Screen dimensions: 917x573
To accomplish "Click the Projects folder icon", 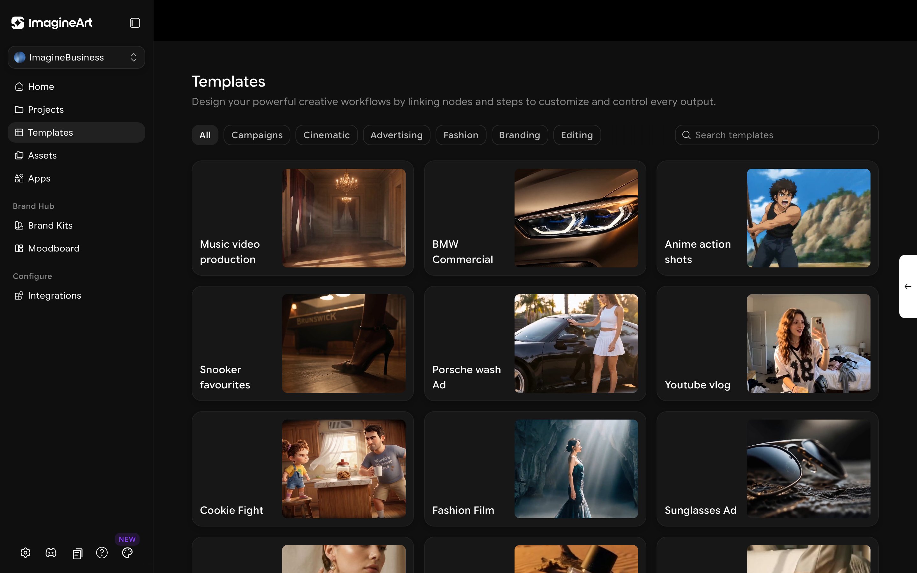I will (x=19, y=110).
